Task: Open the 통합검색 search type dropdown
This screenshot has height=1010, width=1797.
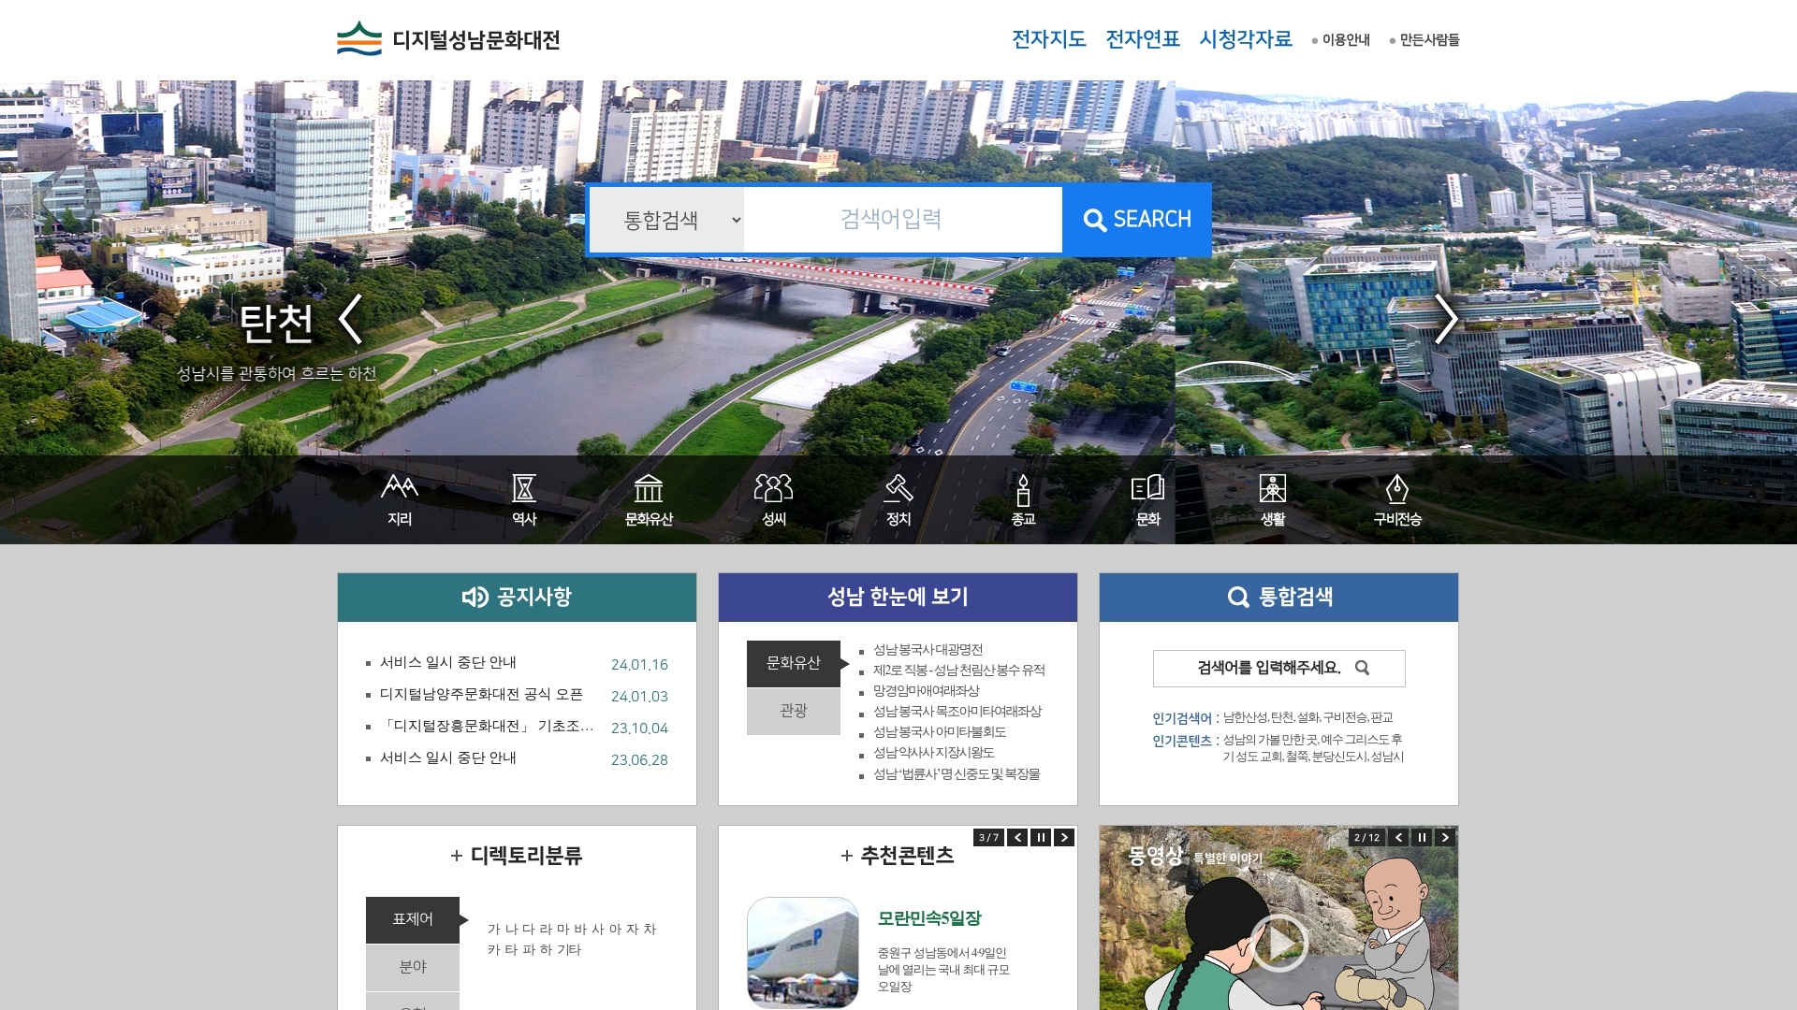Action: [x=666, y=220]
